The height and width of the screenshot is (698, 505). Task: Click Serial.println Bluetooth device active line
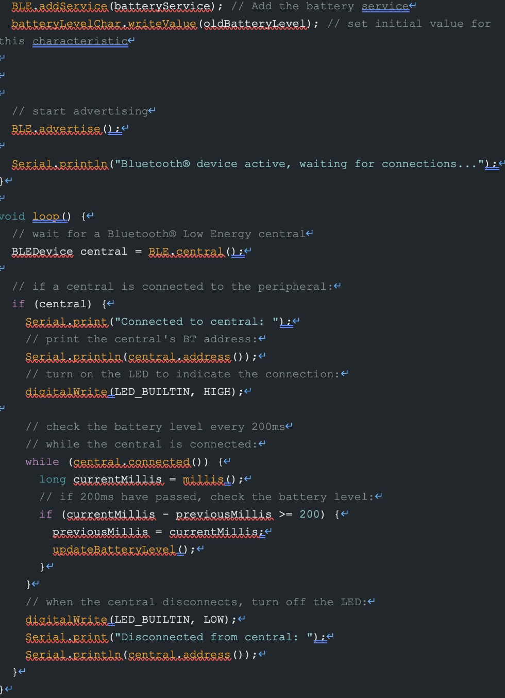click(x=255, y=164)
